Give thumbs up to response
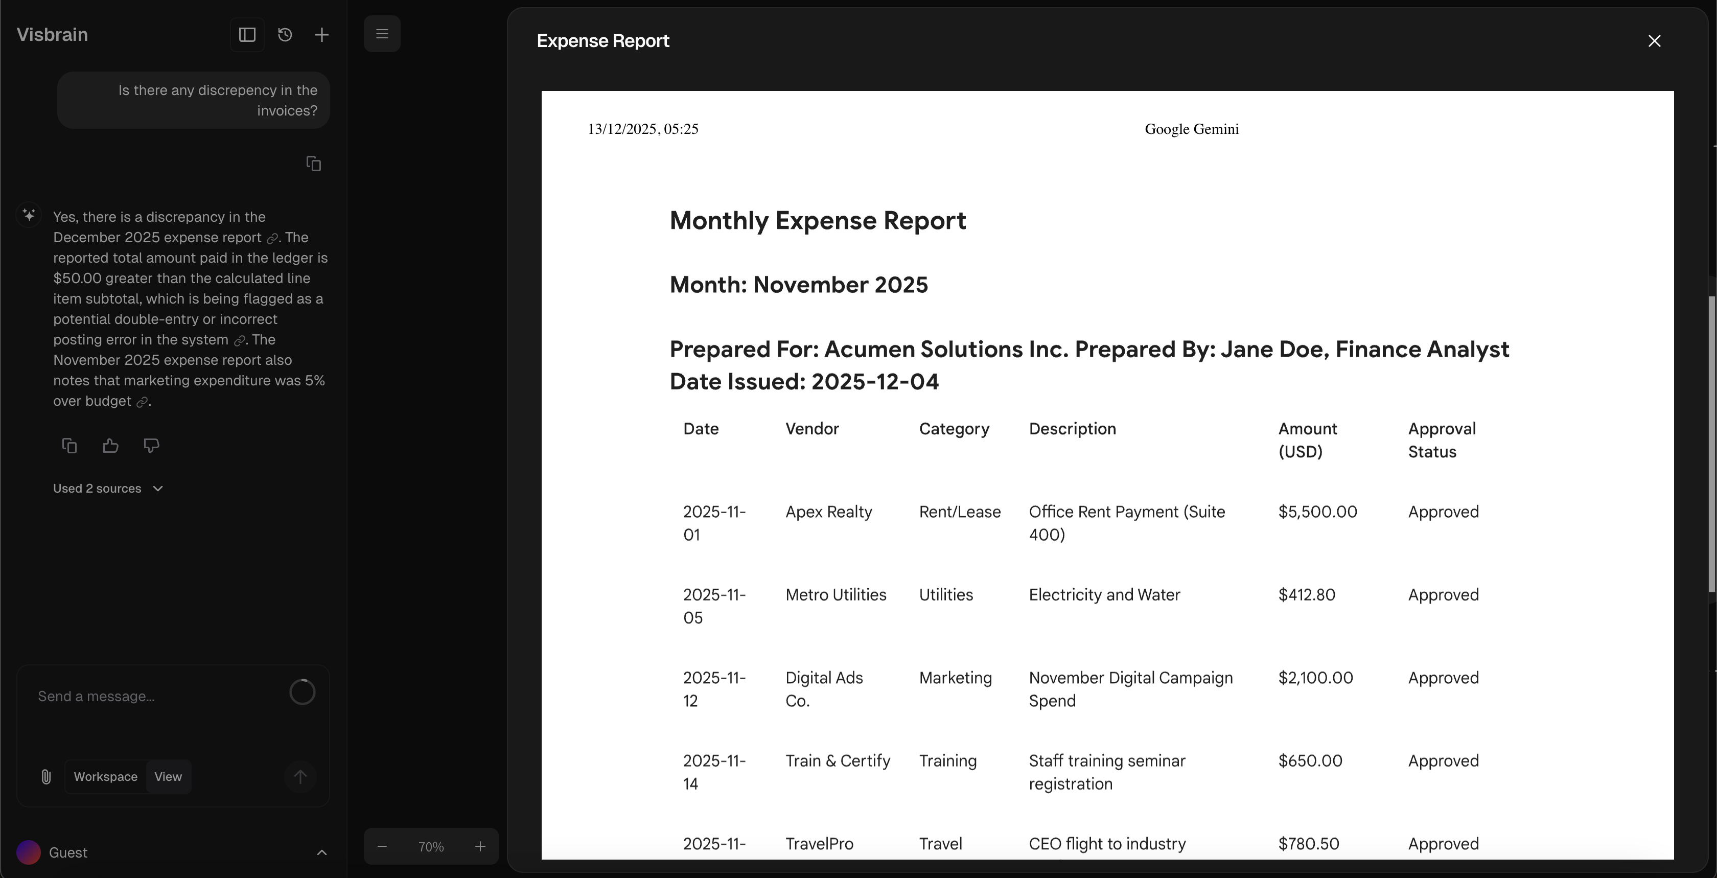 pos(111,445)
